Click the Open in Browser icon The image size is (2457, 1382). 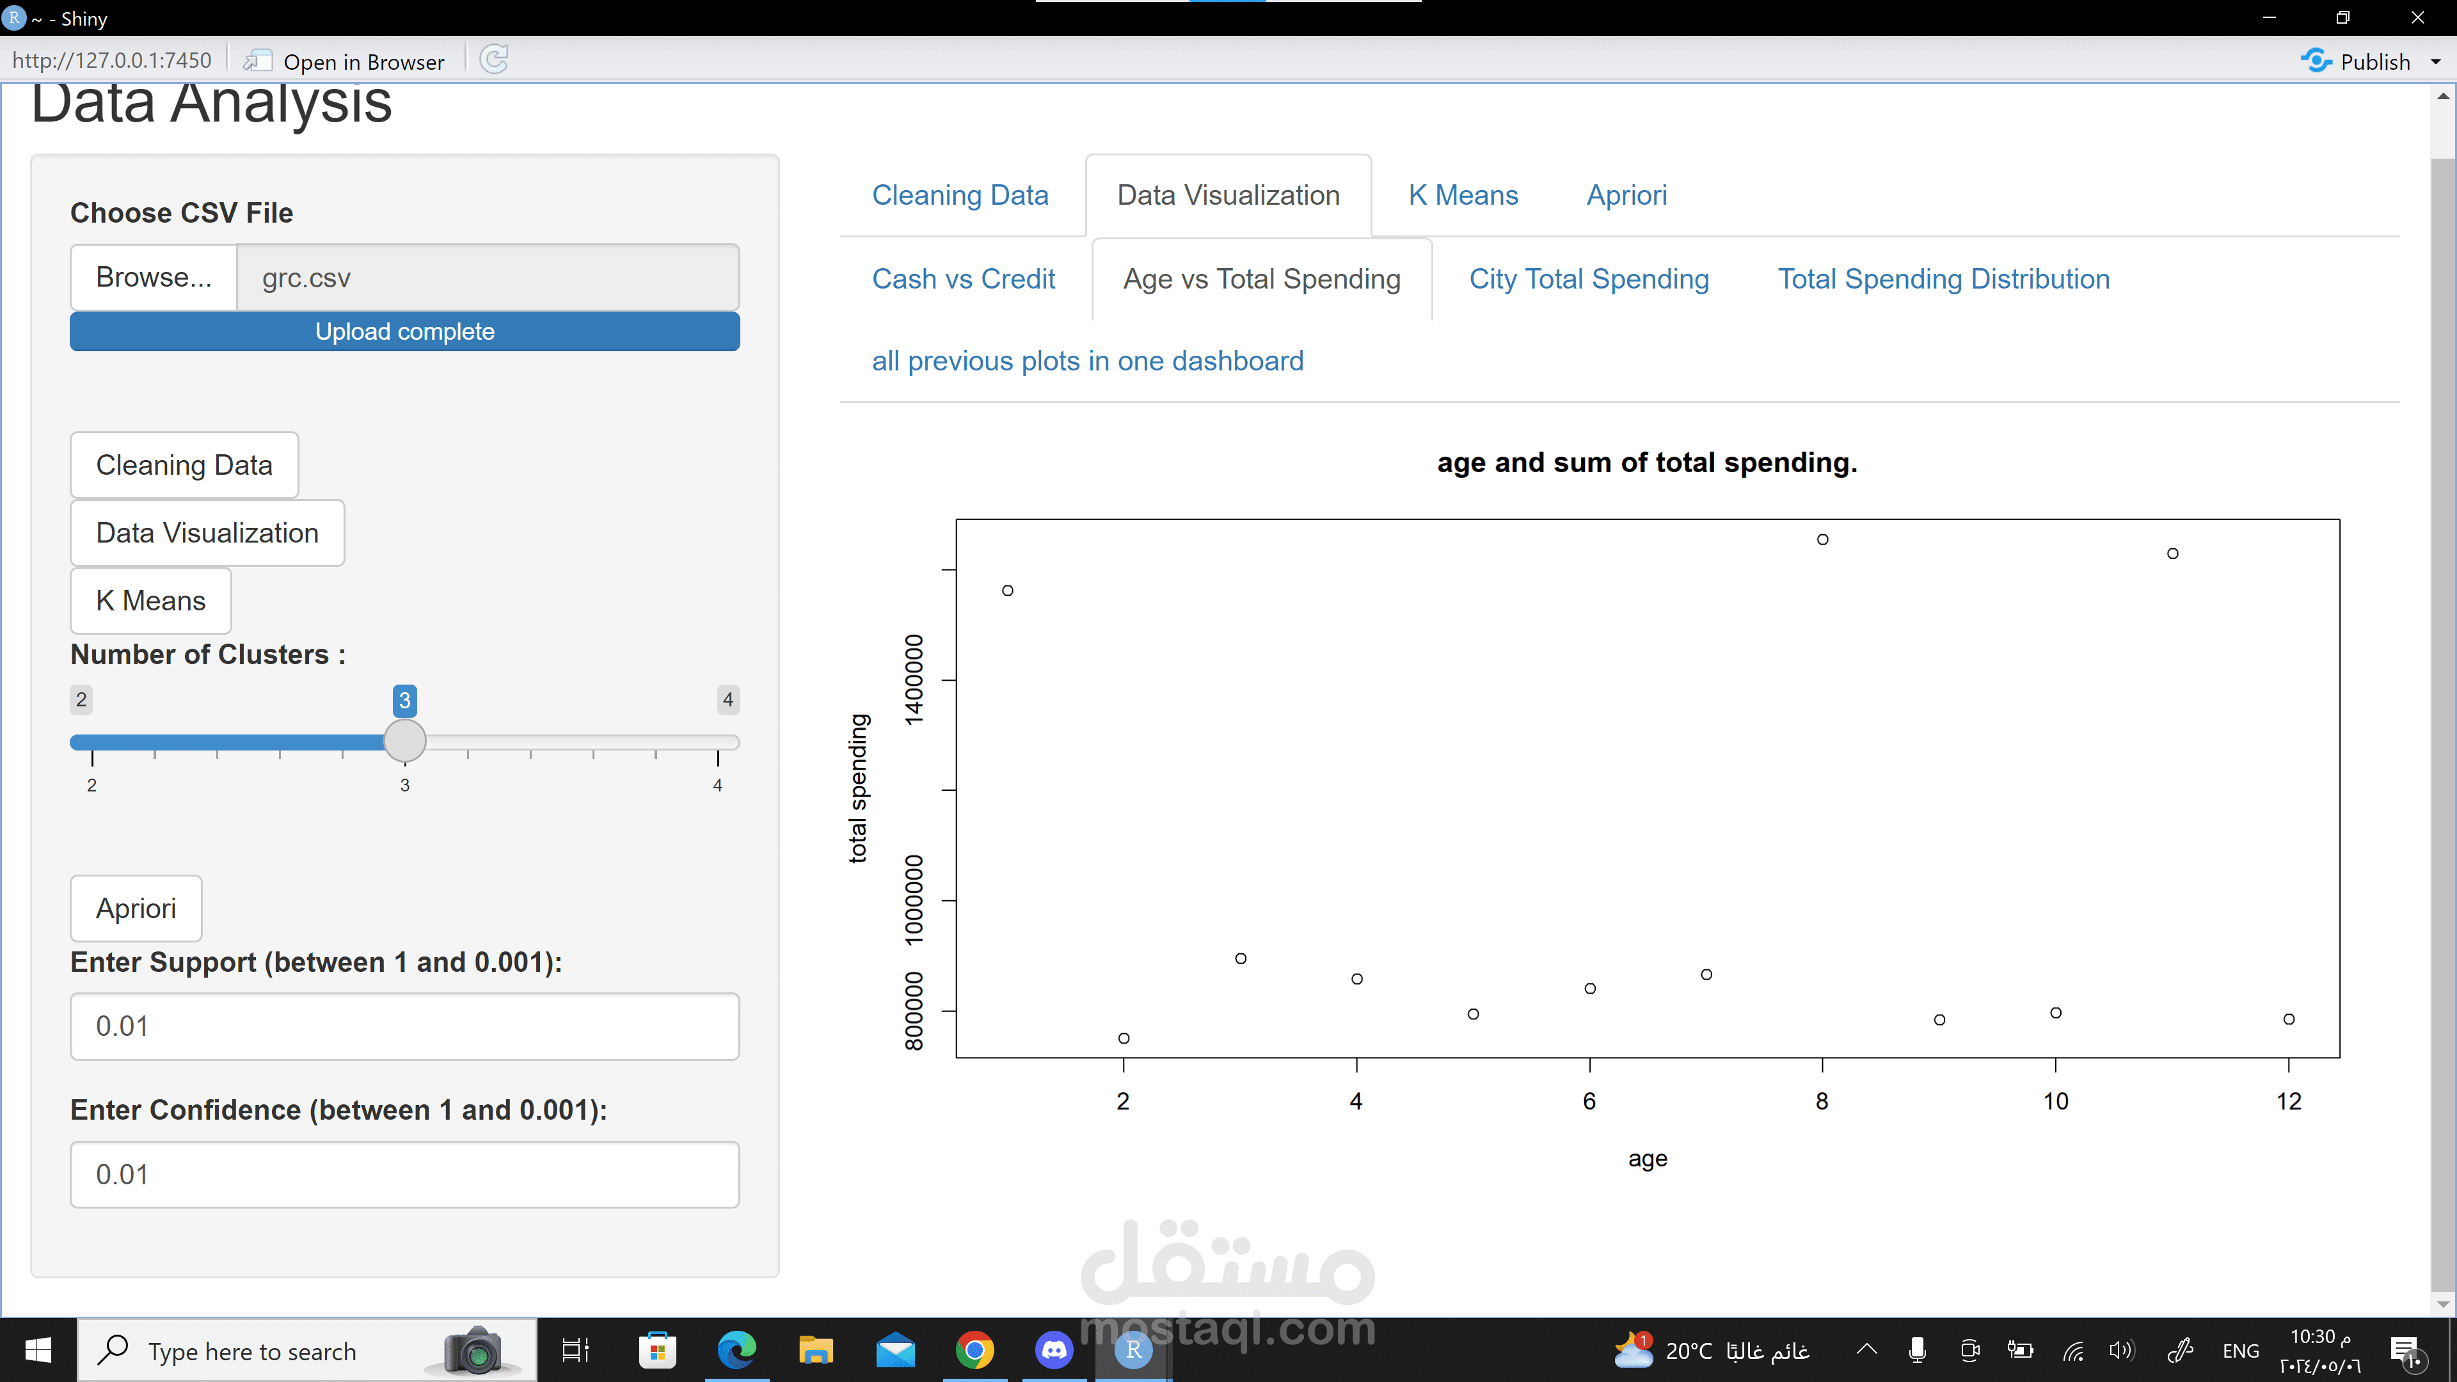(257, 61)
